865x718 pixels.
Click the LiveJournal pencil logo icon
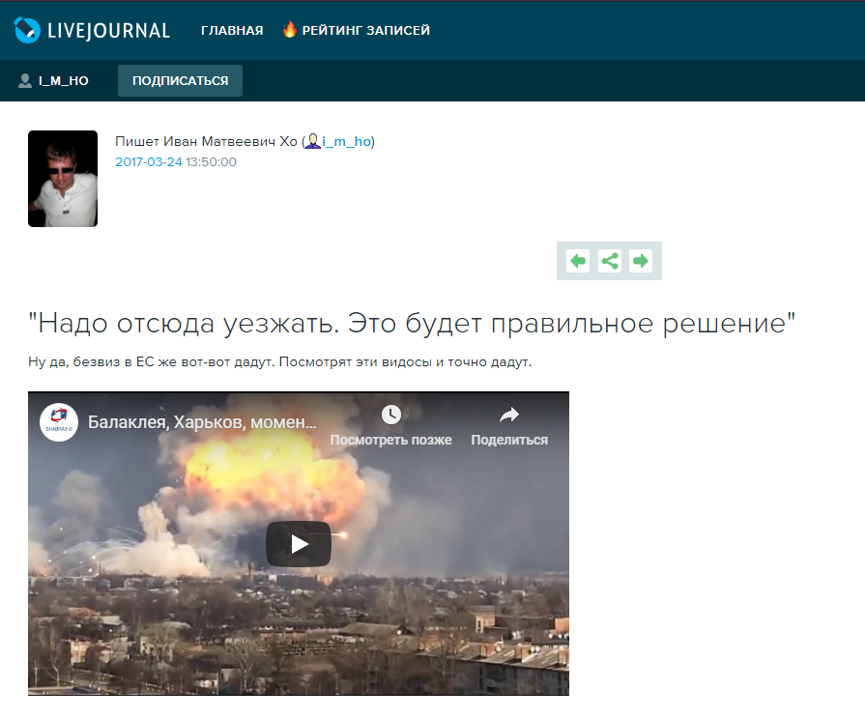(28, 30)
